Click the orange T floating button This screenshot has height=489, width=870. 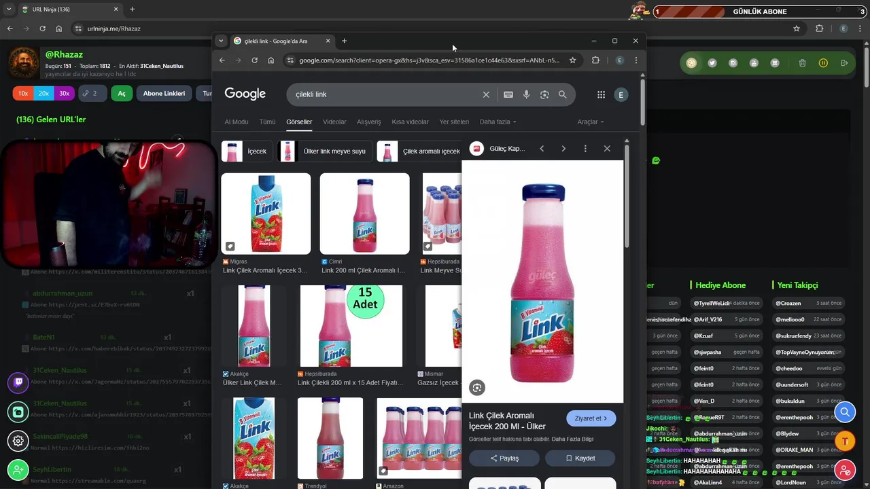(x=845, y=441)
